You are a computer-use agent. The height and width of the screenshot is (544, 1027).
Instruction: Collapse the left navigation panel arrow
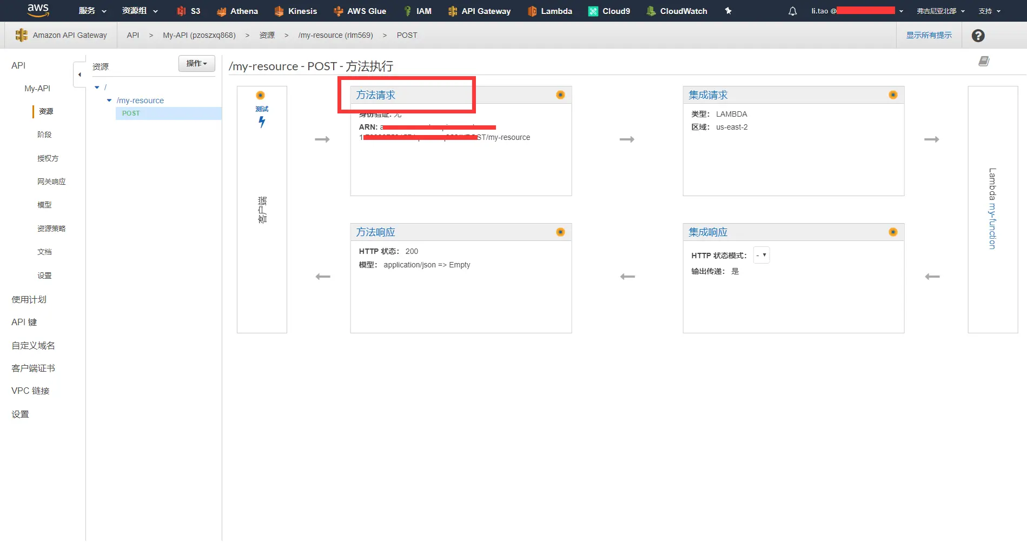click(79, 75)
